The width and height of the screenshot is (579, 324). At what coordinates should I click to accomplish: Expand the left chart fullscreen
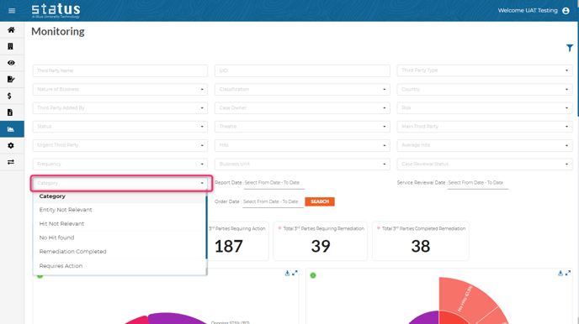[295, 273]
